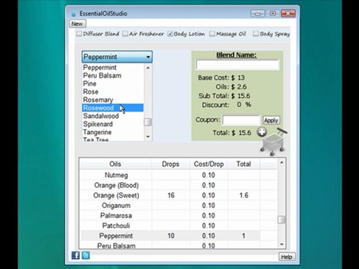Click the New button
The height and width of the screenshot is (269, 359).
click(x=77, y=24)
